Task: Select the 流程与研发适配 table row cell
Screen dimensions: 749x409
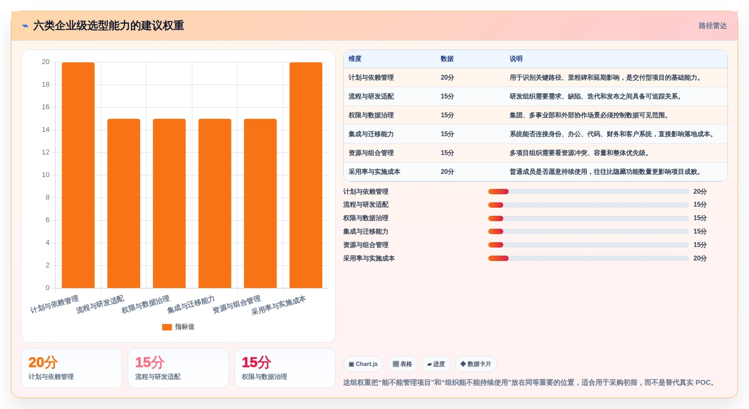Action: pyautogui.click(x=371, y=96)
